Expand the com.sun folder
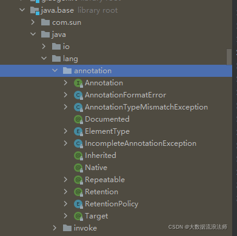The height and width of the screenshot is (236, 237). 33,22
